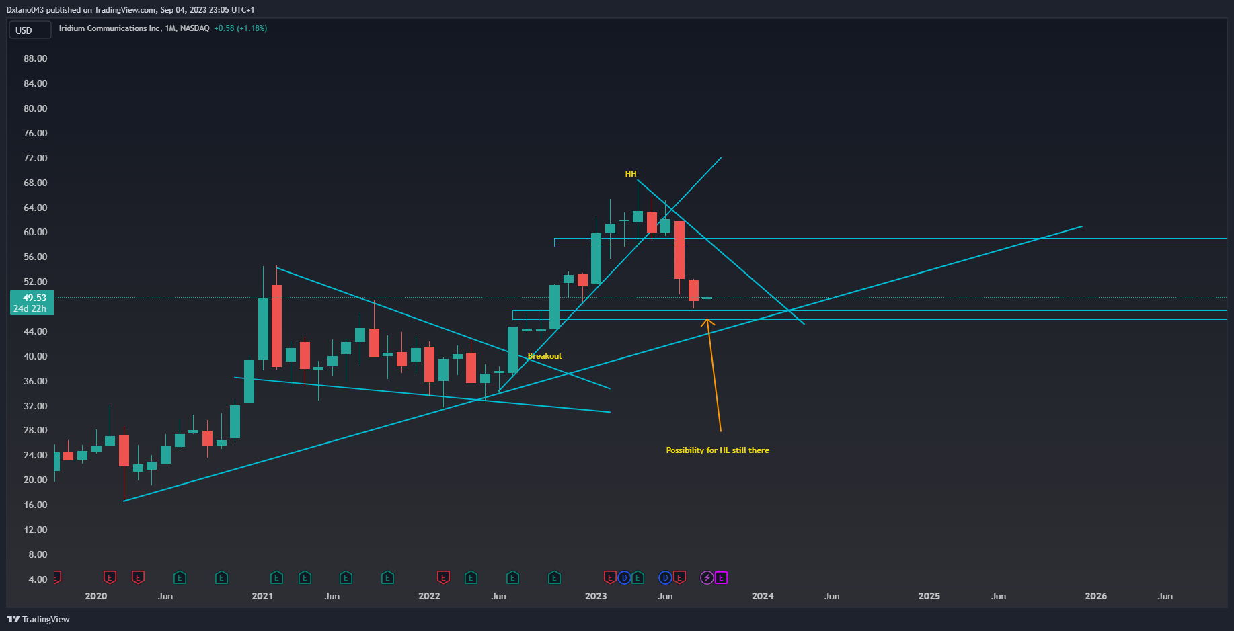Click the red earnings marker for July 2023
This screenshot has width=1234, height=631.
[679, 577]
